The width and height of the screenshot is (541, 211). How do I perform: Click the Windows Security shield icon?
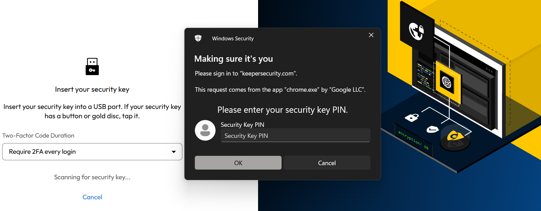point(198,38)
